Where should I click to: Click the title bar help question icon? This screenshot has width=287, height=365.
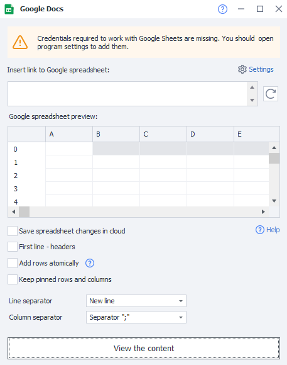click(x=222, y=9)
